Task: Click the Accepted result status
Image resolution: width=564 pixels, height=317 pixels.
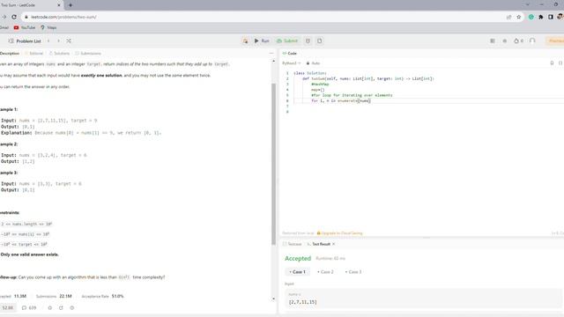Action: (298, 258)
